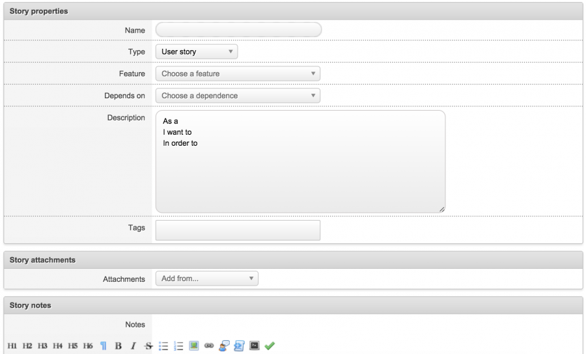Apply H2 heading in notes toolbar
The height and width of the screenshot is (354, 586).
[27, 346]
